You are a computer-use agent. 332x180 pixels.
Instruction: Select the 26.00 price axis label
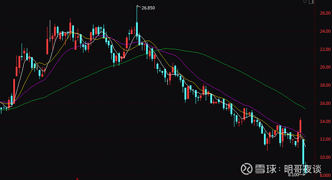pos(325,13)
